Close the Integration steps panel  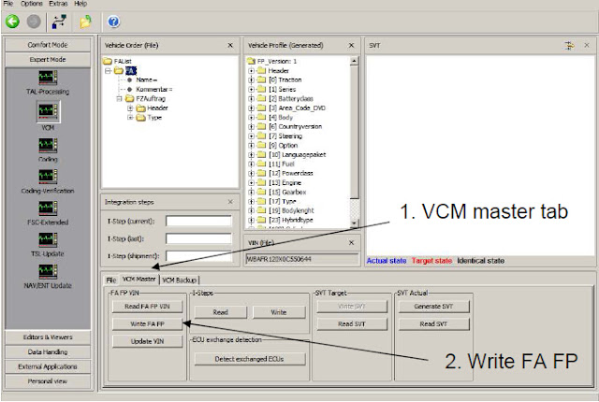[x=230, y=202]
